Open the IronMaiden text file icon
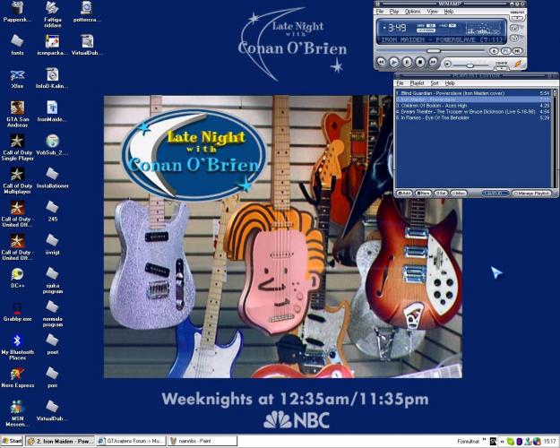The height and width of the screenshot is (448, 560). pyautogui.click(x=52, y=112)
